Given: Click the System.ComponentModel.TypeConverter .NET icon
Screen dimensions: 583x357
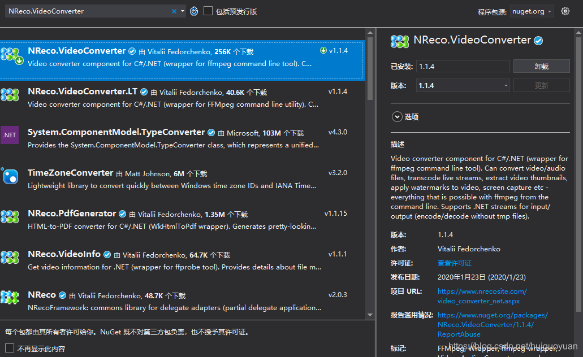Looking at the screenshot, I should point(10,135).
